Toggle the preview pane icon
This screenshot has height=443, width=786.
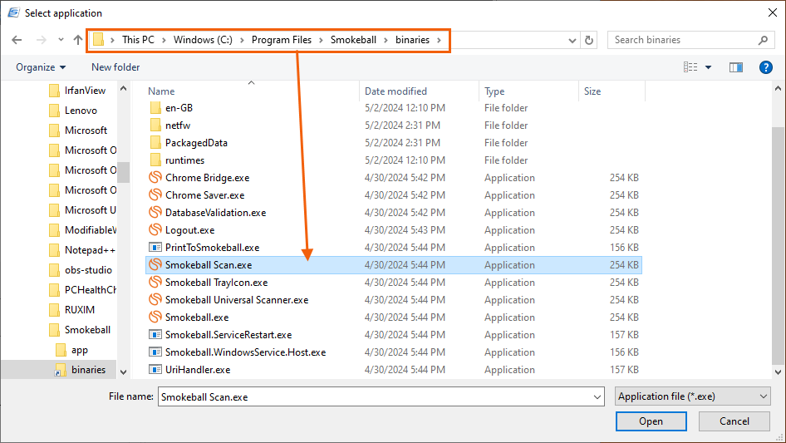736,67
